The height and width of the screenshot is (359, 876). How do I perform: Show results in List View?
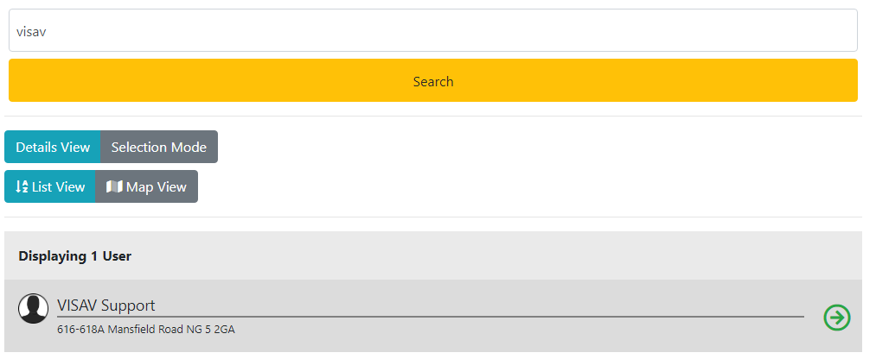point(50,187)
